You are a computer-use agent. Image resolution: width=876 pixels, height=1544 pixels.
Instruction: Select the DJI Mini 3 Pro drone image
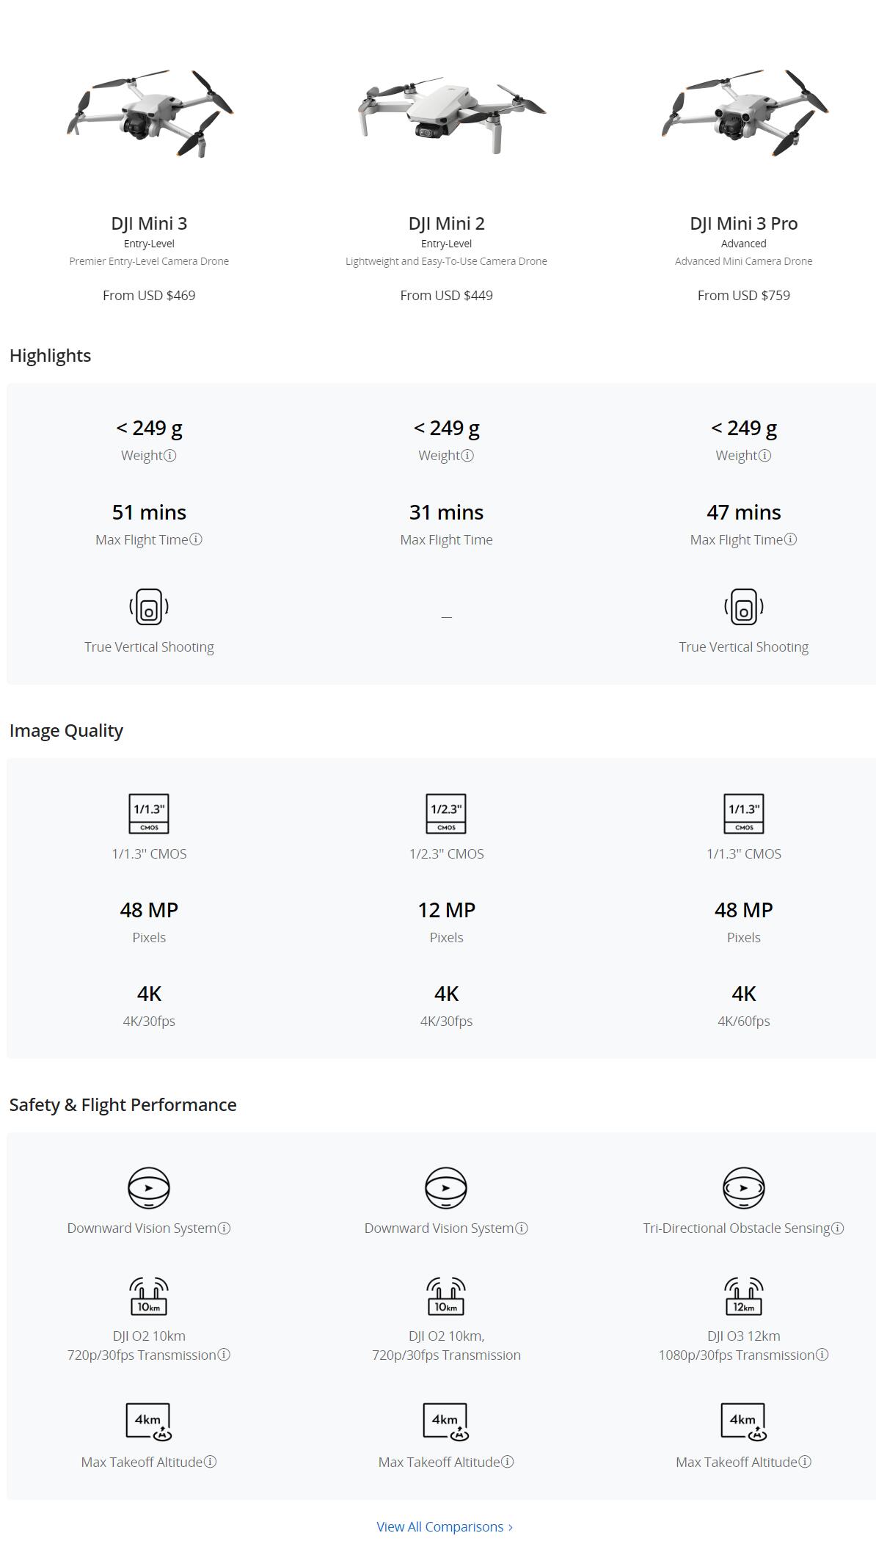point(744,114)
